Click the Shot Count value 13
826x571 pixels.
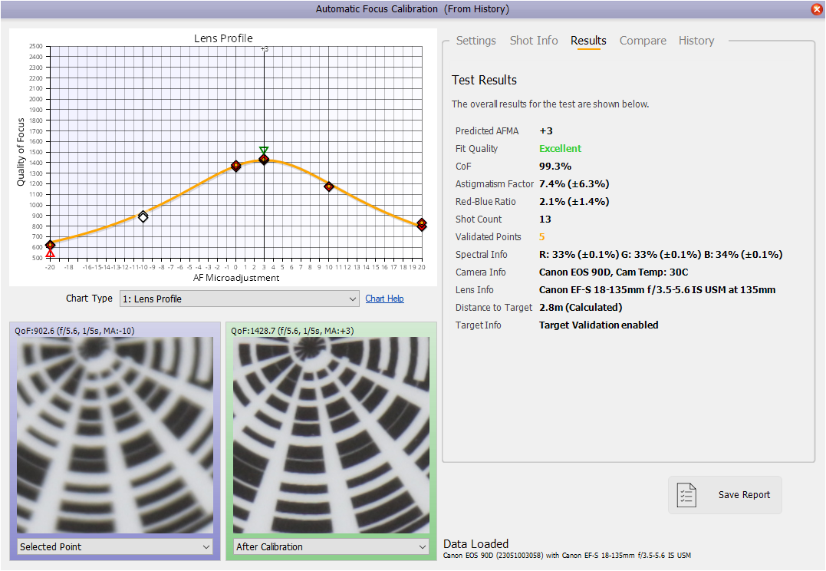545,219
